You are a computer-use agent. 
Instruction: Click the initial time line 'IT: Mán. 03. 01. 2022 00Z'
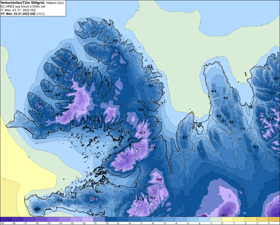(x=18, y=10)
